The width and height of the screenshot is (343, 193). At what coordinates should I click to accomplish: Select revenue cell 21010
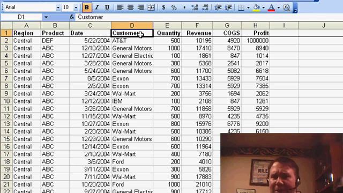(x=197, y=184)
